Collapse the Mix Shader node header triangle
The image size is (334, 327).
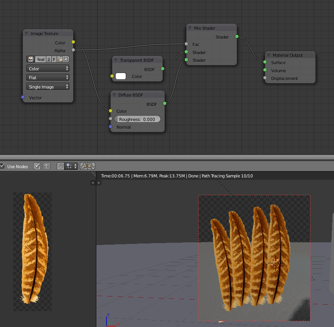(189, 28)
